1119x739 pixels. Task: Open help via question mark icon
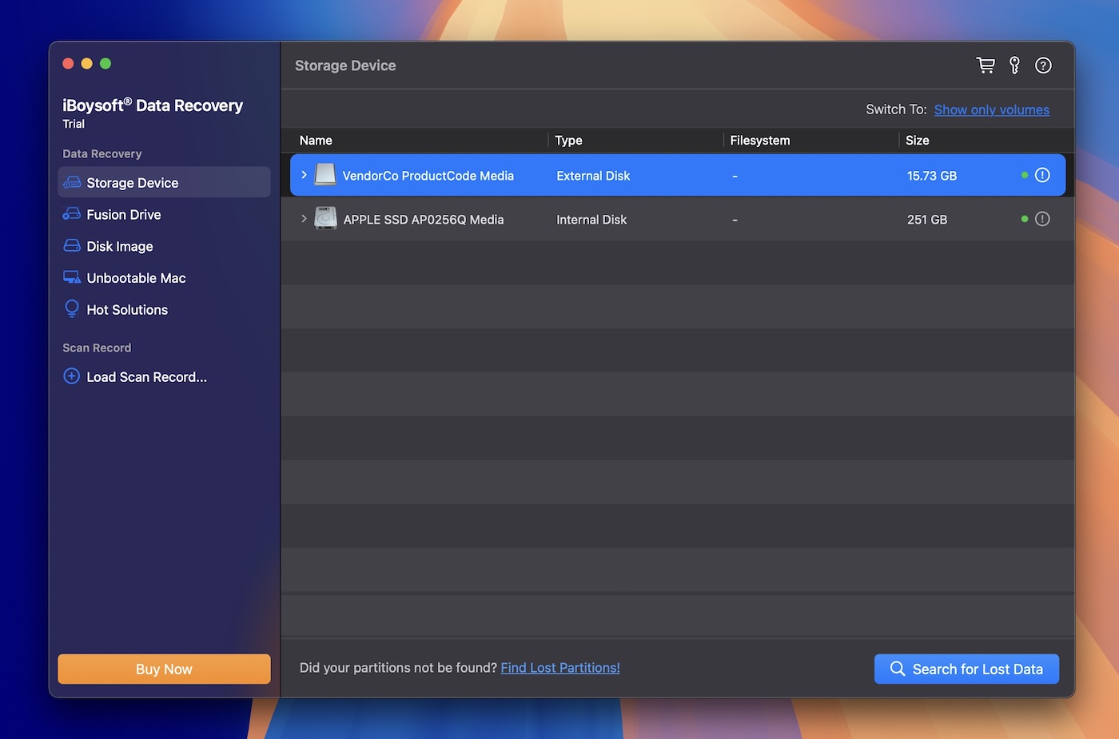pyautogui.click(x=1043, y=65)
